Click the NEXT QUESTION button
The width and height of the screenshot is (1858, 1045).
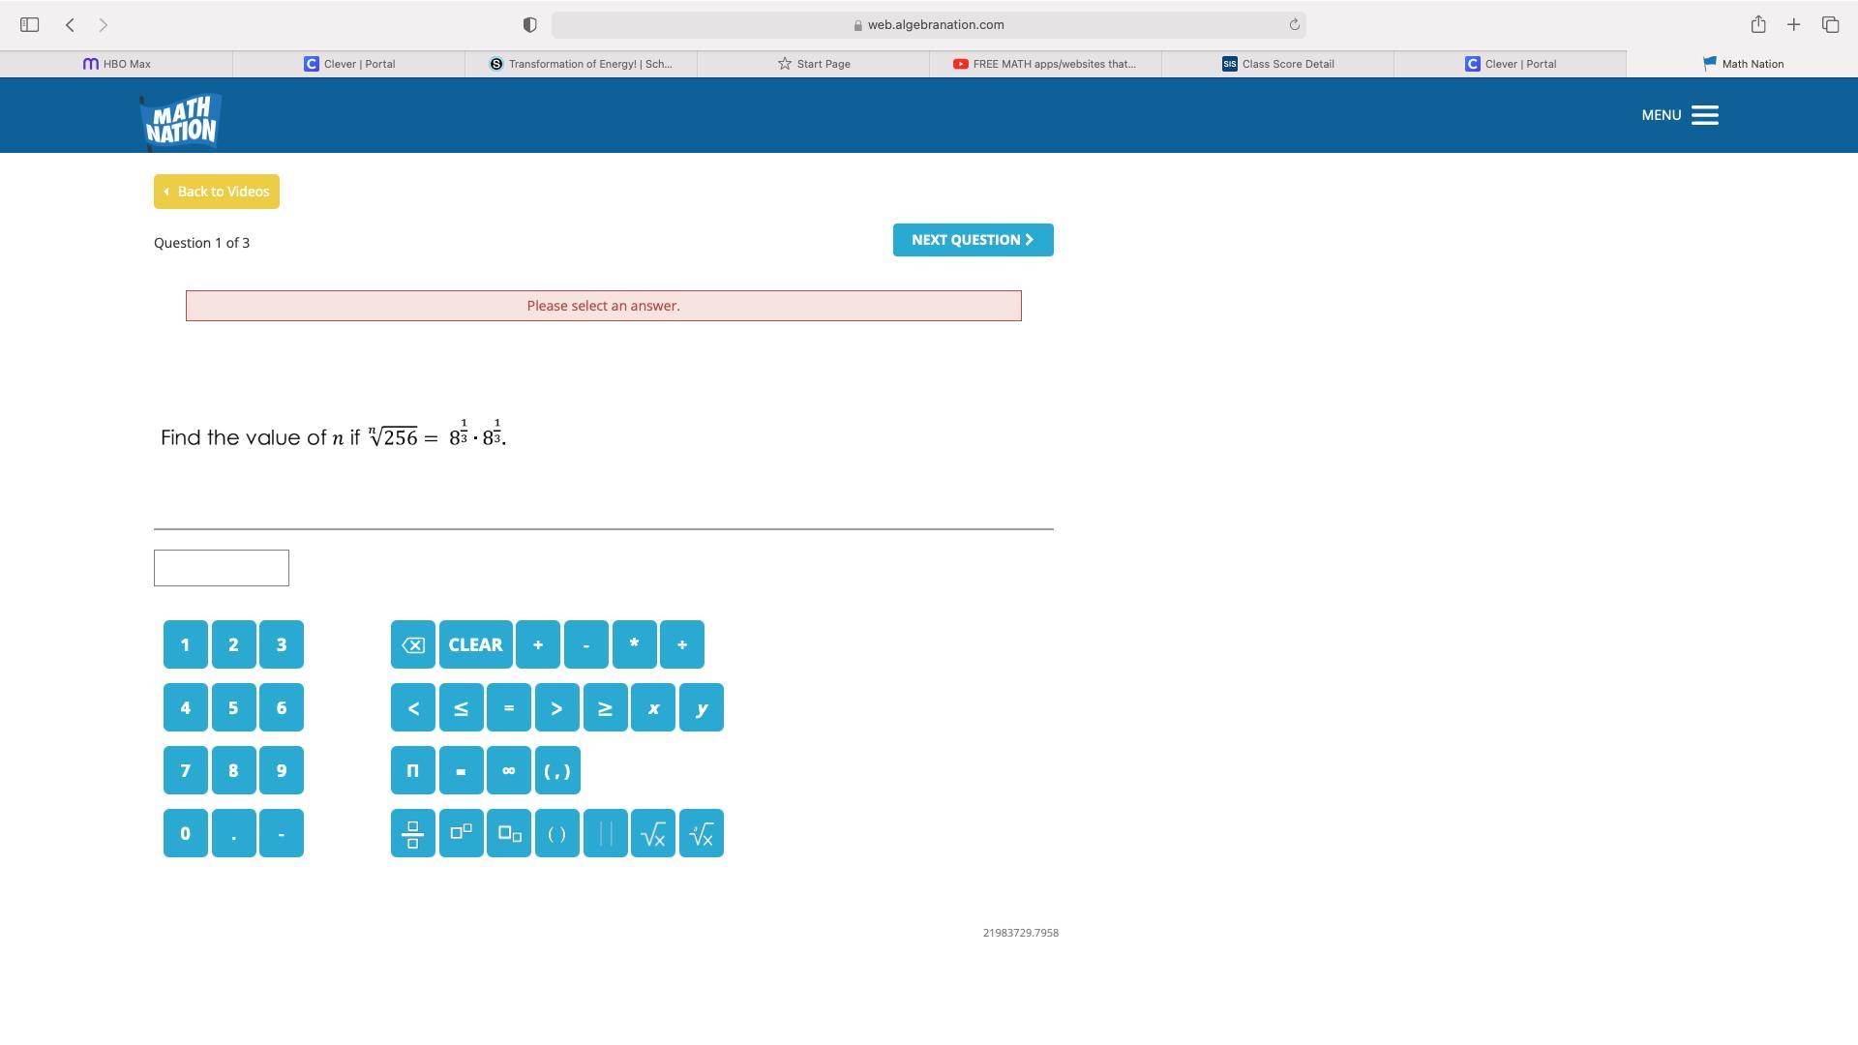(x=973, y=240)
